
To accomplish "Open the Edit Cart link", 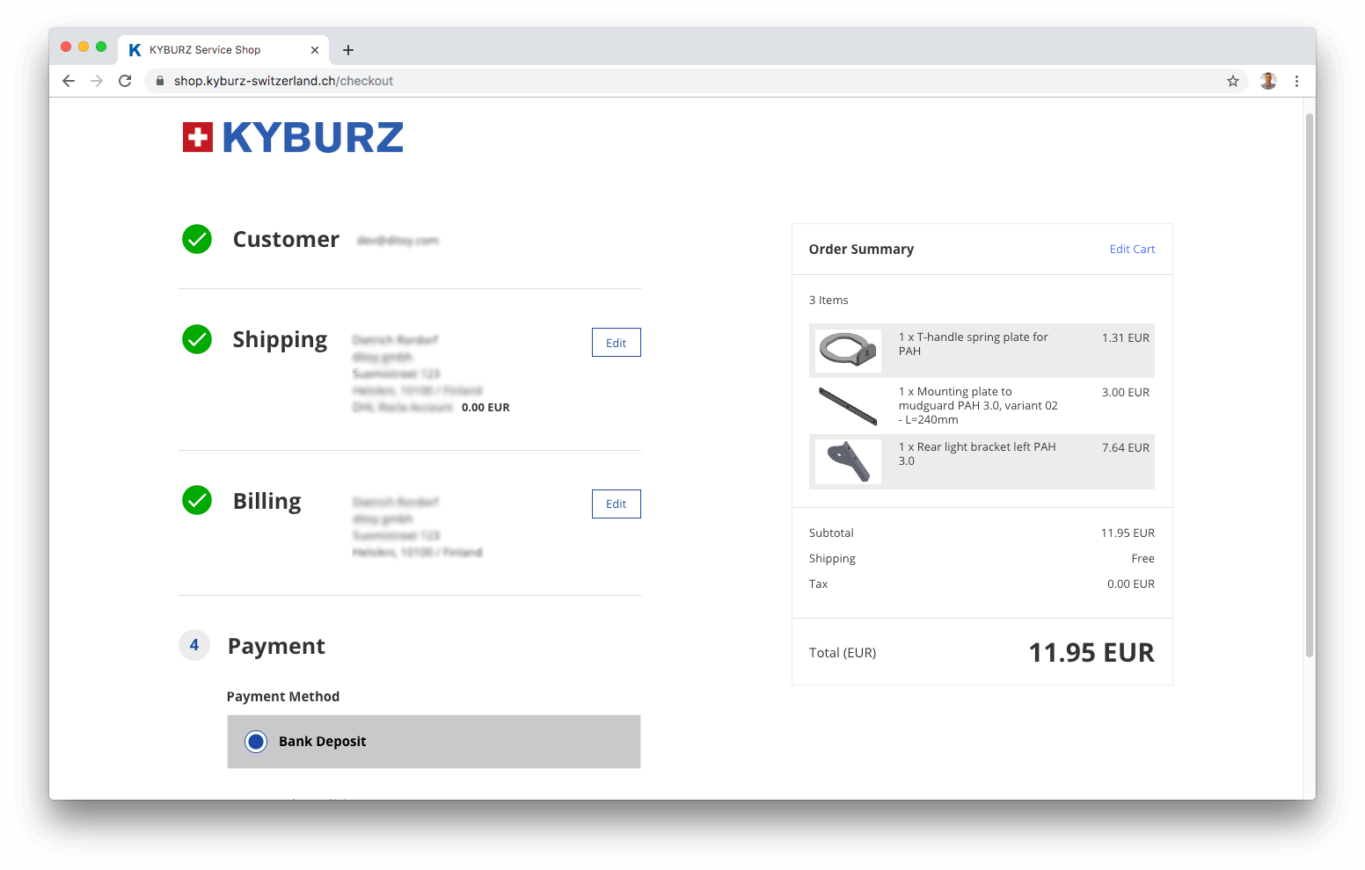I will [1132, 250].
